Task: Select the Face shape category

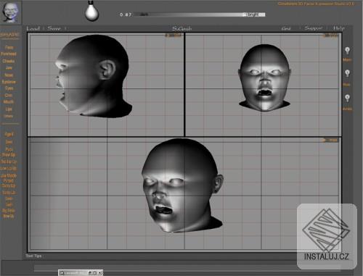Action: pos(9,48)
